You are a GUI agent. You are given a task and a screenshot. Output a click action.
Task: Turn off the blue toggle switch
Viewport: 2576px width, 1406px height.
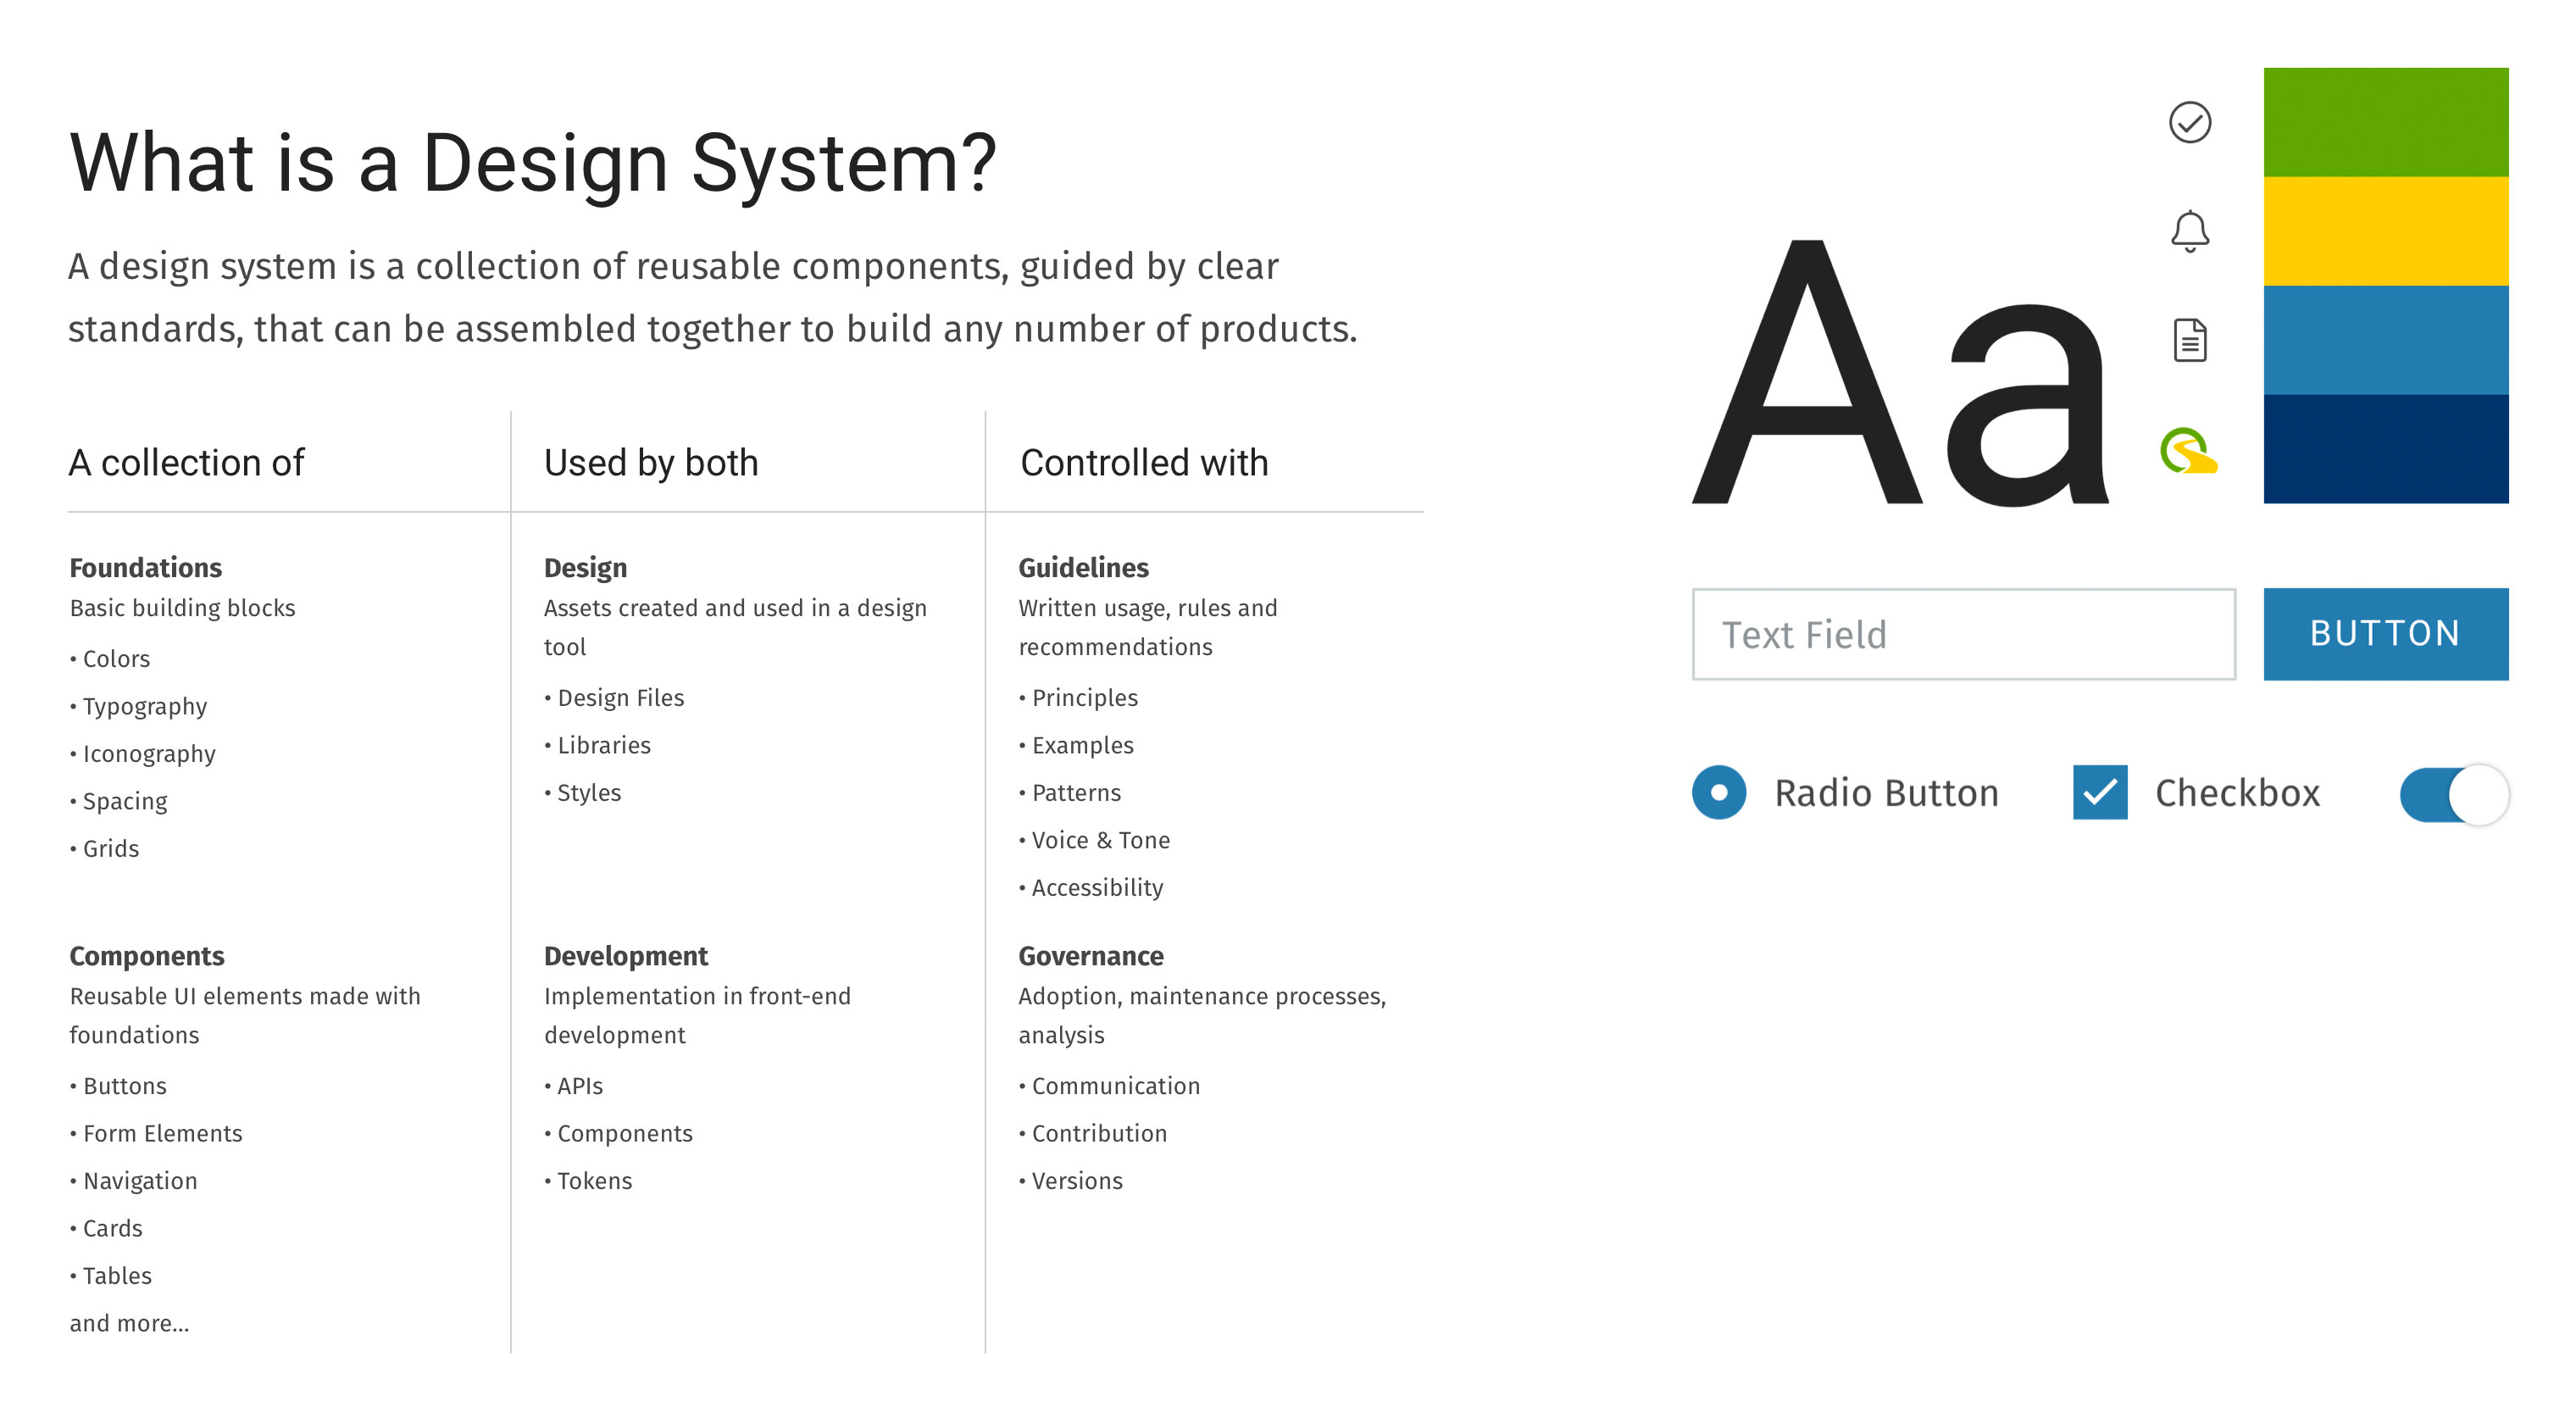coord(2454,794)
